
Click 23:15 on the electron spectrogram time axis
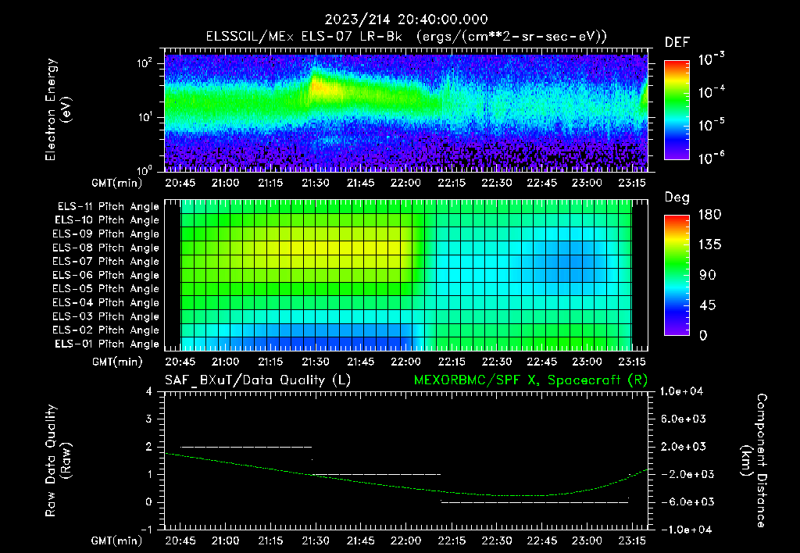[x=632, y=183]
